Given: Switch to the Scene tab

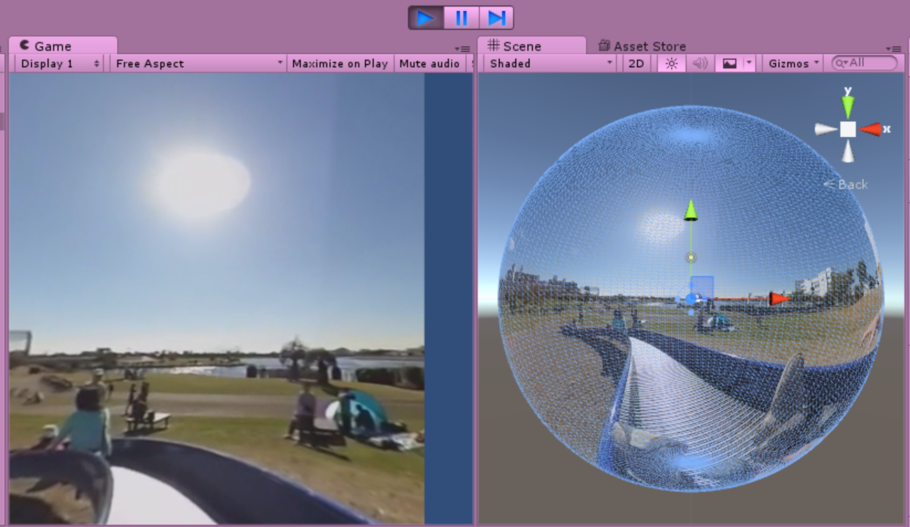Looking at the screenshot, I should 532,45.
